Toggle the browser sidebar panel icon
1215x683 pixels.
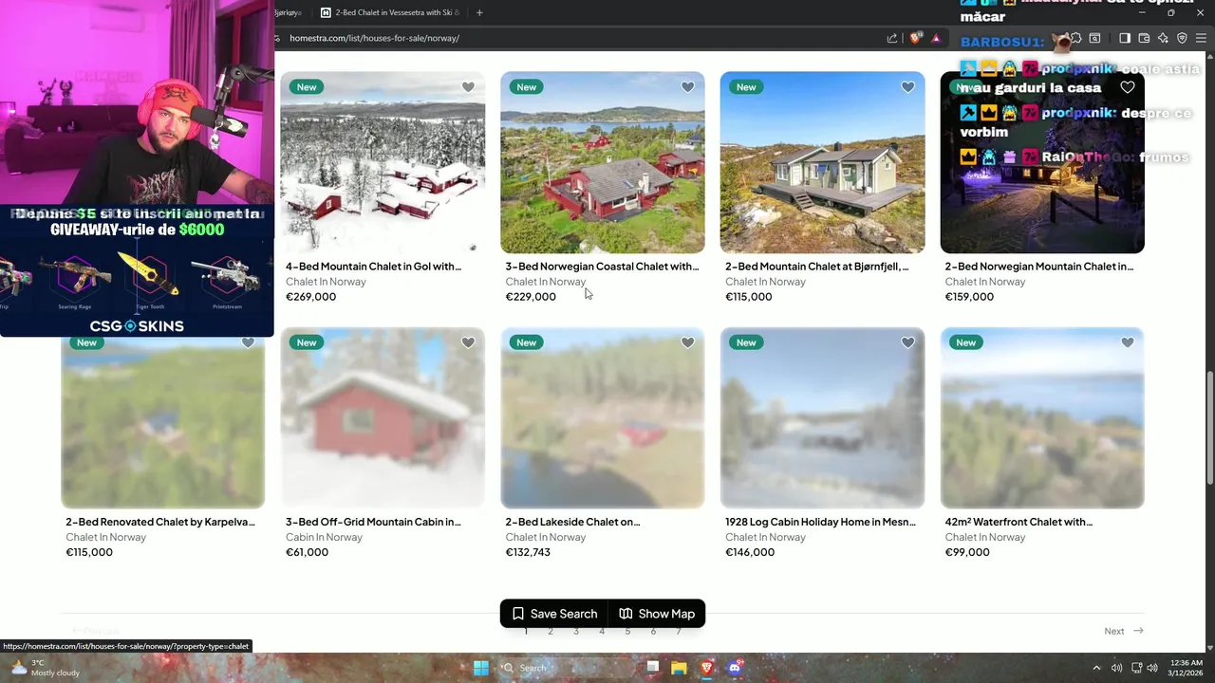(x=1124, y=38)
